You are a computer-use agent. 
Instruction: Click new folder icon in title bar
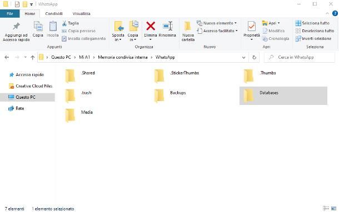click(25, 4)
